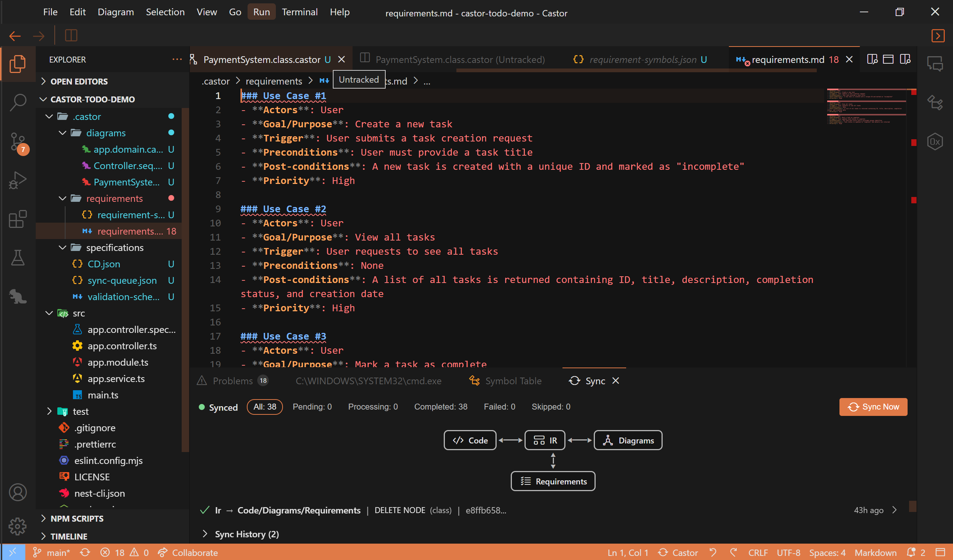
Task: Click the Sync Now button
Action: click(873, 407)
